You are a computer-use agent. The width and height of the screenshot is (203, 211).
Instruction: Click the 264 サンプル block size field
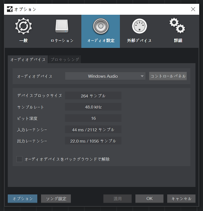click(x=93, y=96)
